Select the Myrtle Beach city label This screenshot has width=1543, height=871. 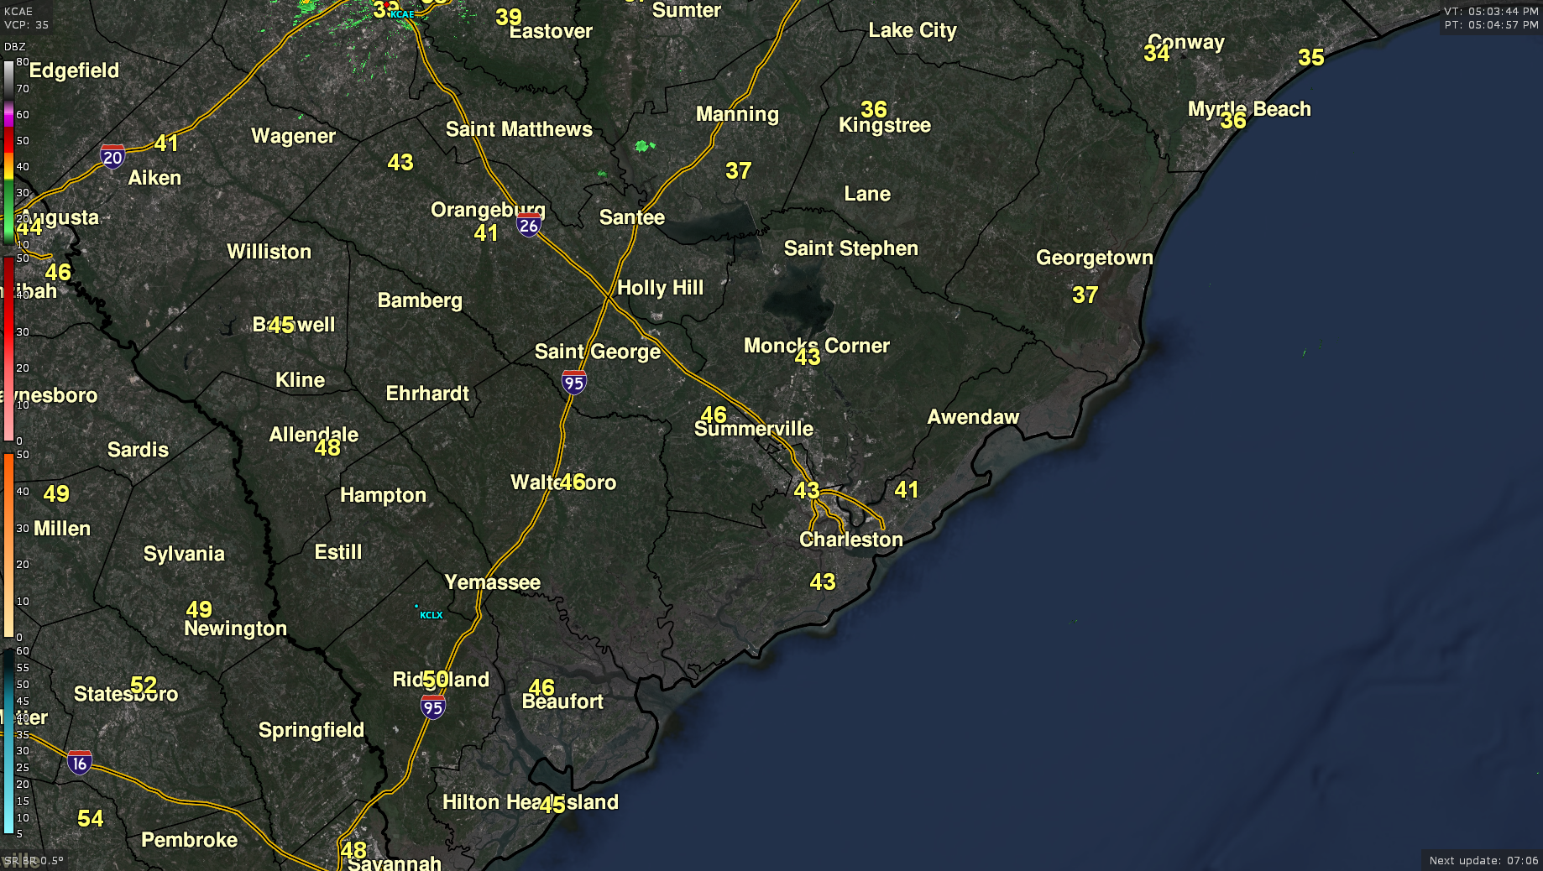[1248, 109]
